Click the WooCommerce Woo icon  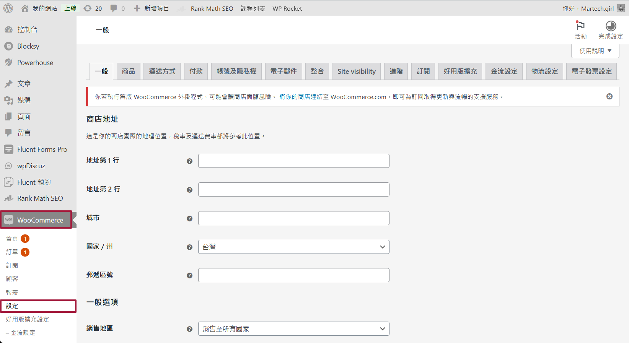tap(8, 220)
